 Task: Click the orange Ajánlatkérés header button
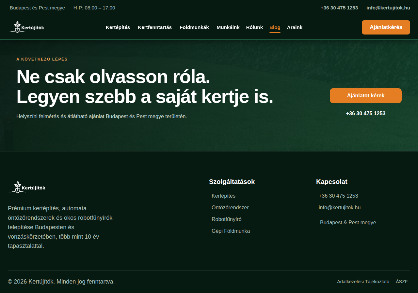click(x=386, y=27)
